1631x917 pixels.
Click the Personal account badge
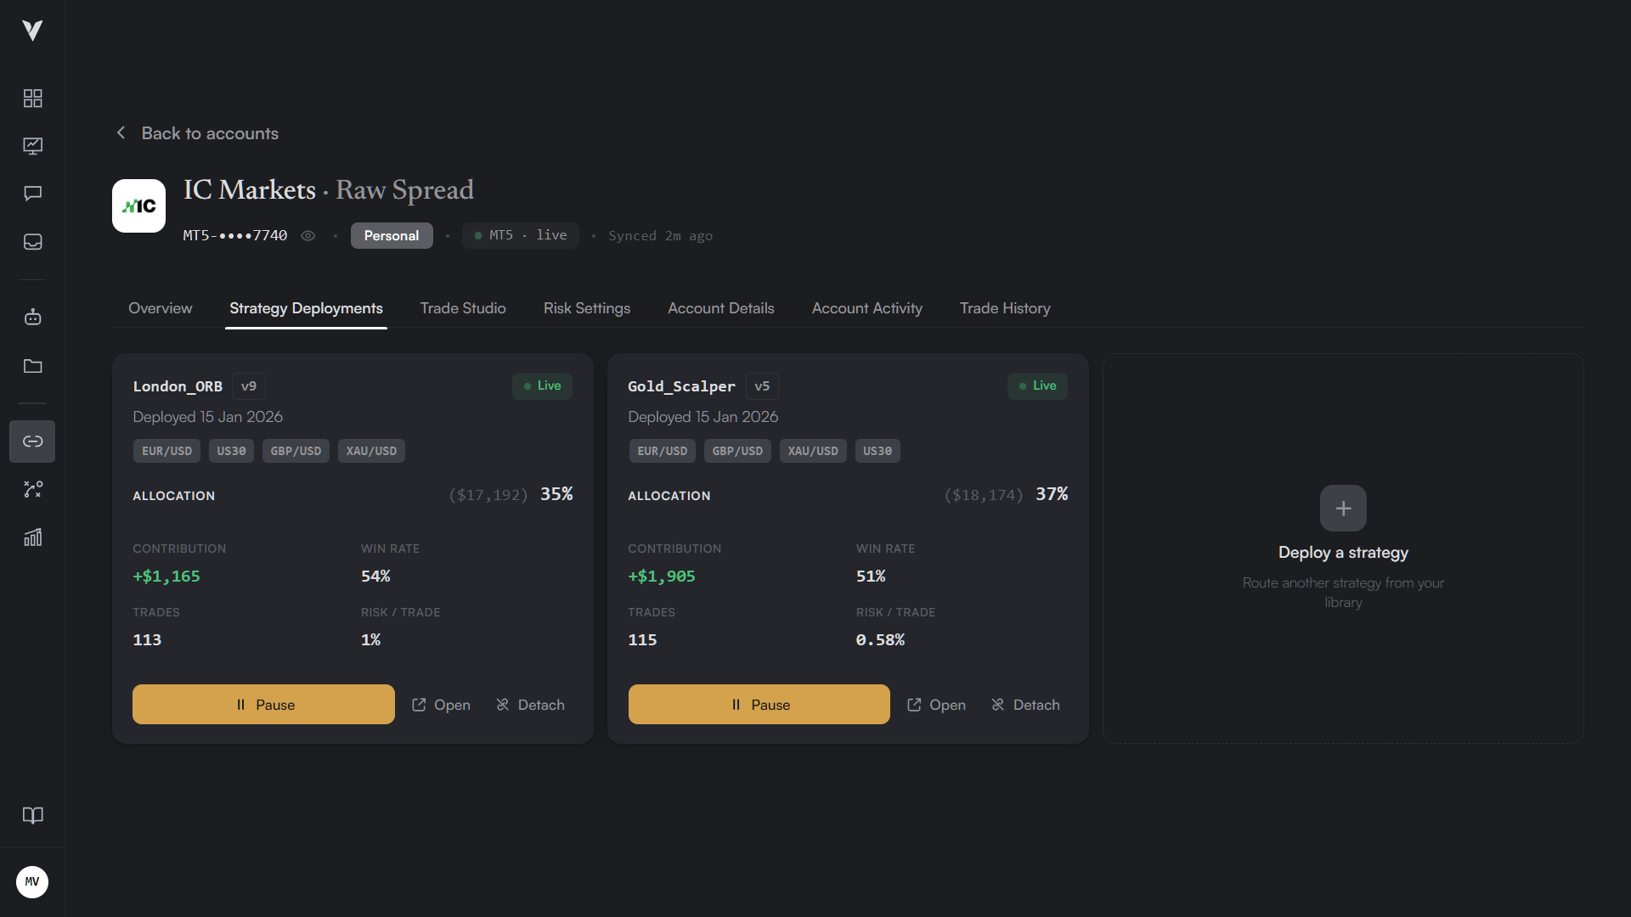tap(392, 236)
